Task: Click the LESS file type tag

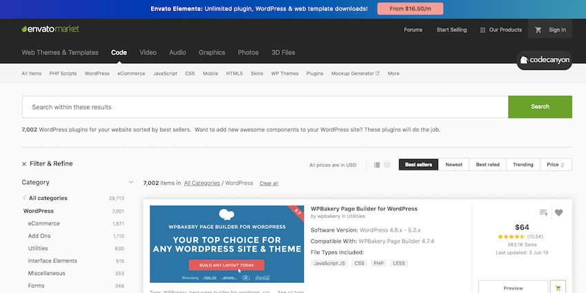Action: (x=398, y=263)
